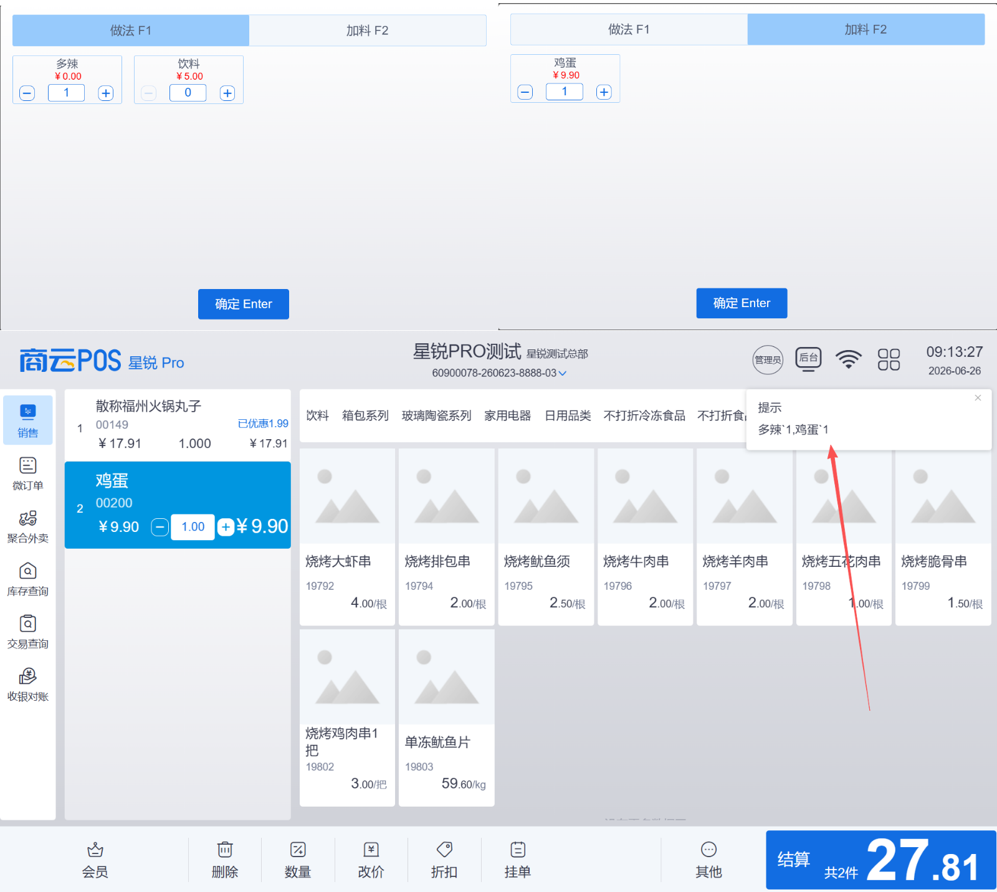Image resolution: width=997 pixels, height=892 pixels.
Task: Click the blue 结算 checkout button
Action: click(881, 860)
